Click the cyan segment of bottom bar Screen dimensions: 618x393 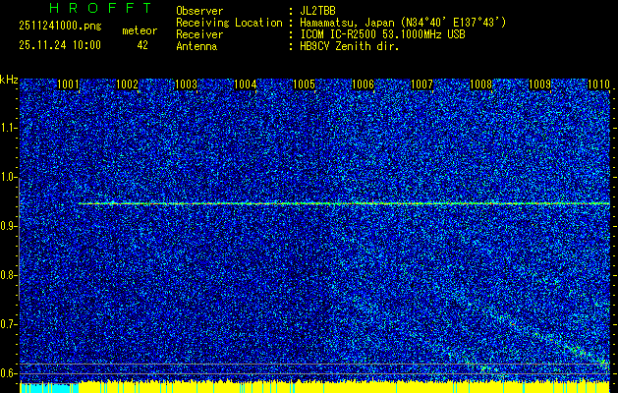click(x=39, y=388)
